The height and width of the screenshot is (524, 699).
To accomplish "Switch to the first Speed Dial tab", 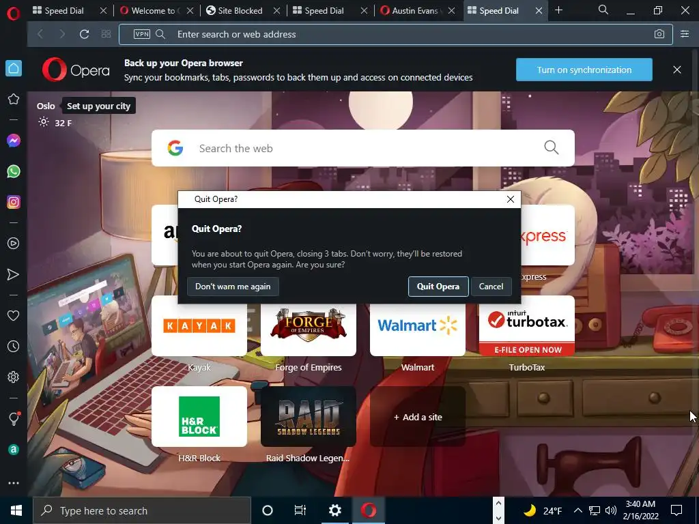I will 63,11.
